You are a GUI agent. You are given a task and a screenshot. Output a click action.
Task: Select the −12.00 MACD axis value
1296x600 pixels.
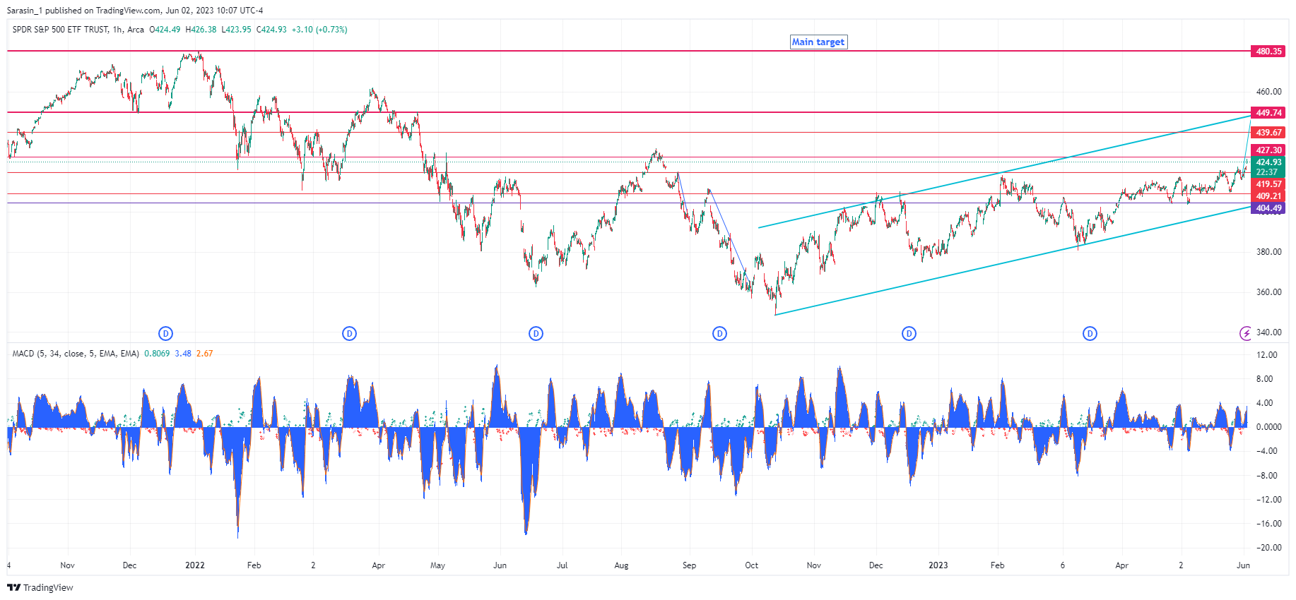coord(1268,500)
